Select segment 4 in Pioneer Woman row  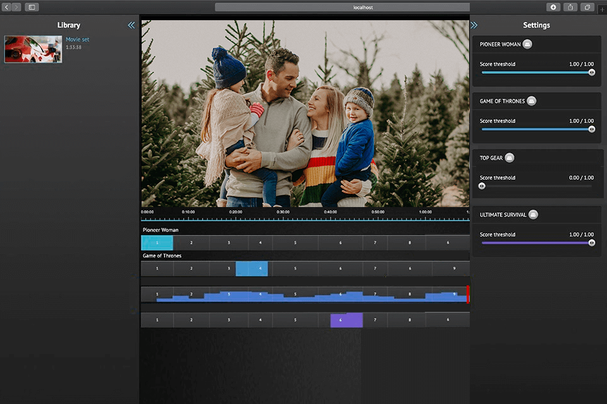(260, 243)
